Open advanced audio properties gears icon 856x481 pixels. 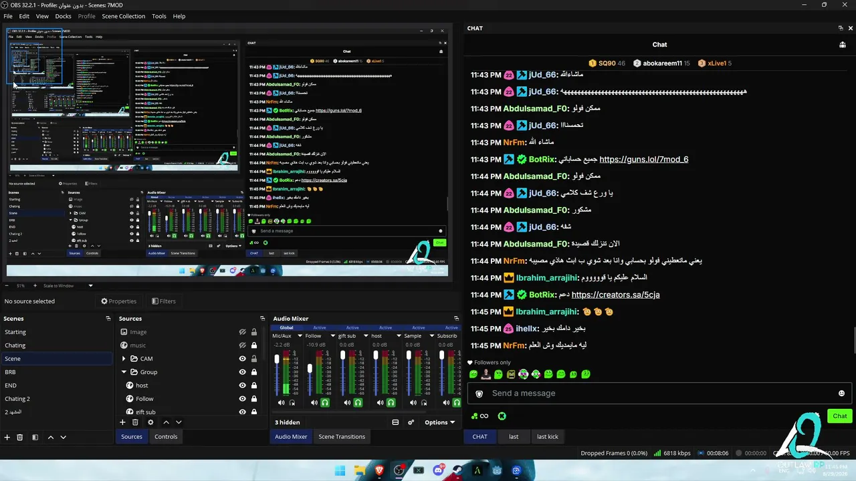coord(411,422)
